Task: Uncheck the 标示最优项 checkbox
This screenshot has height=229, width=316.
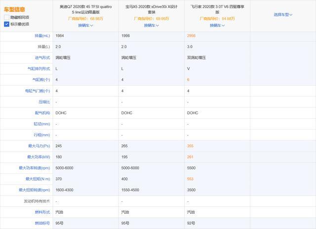Action: [6, 24]
